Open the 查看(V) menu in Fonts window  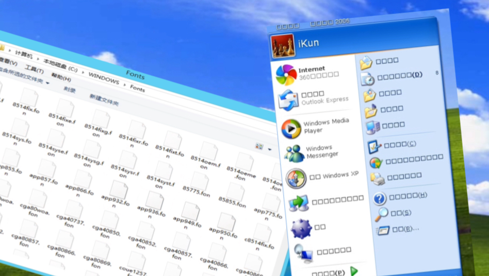(8, 62)
